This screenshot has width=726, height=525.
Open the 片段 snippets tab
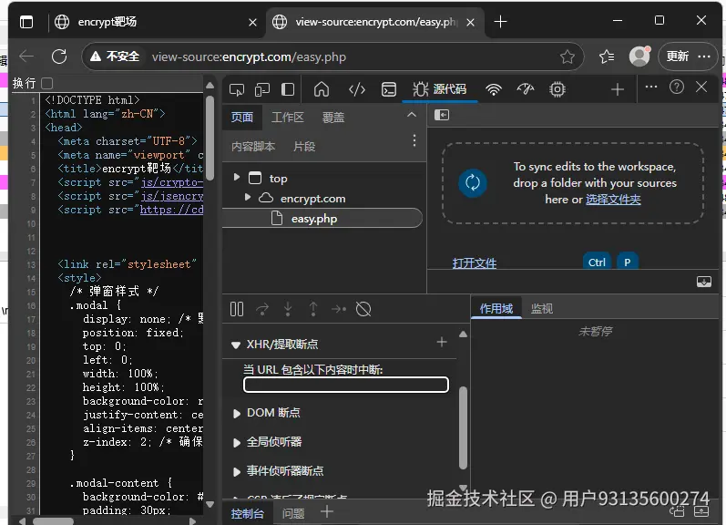point(304,147)
